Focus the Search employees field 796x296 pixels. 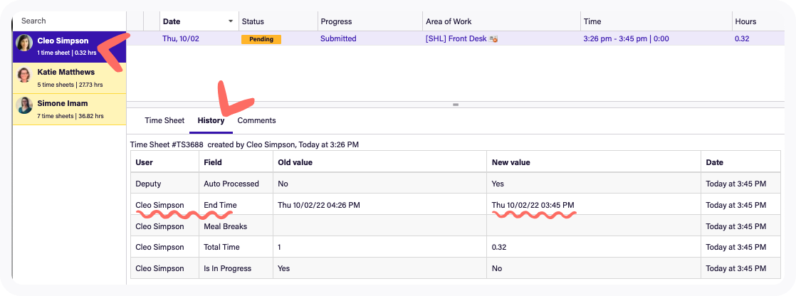(69, 21)
